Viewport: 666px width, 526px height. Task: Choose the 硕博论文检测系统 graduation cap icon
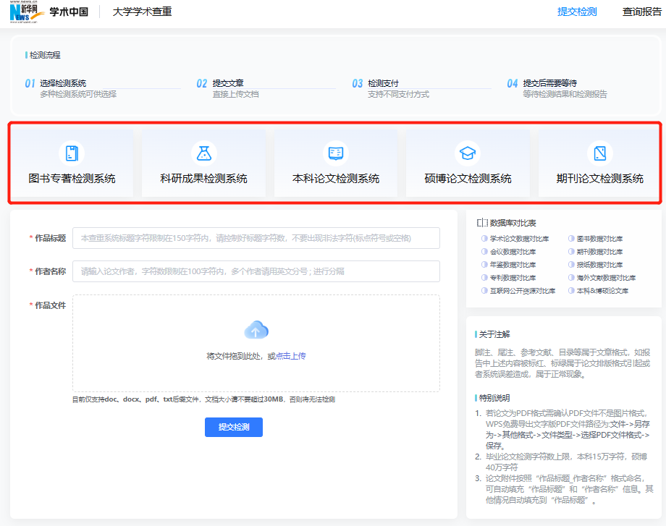click(x=468, y=153)
